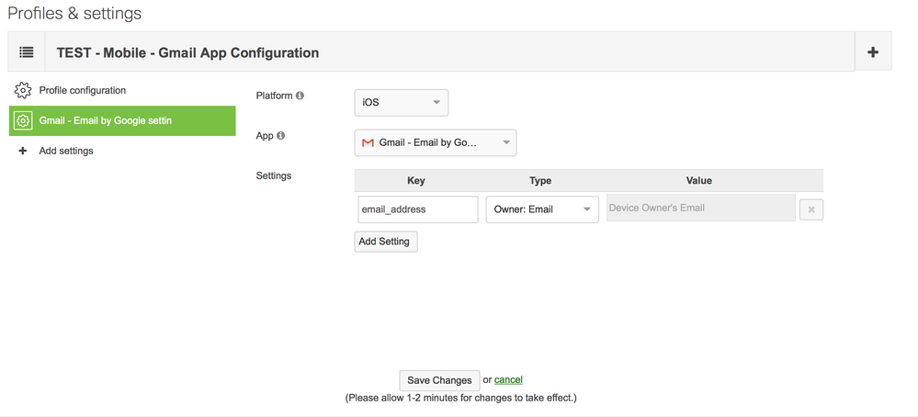Expand the App dropdown arrow
The height and width of the screenshot is (417, 918).
505,143
